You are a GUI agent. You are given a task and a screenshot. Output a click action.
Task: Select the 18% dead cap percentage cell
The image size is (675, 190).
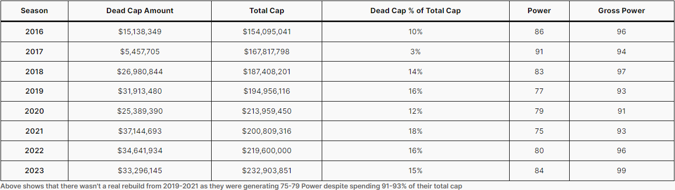coord(415,131)
